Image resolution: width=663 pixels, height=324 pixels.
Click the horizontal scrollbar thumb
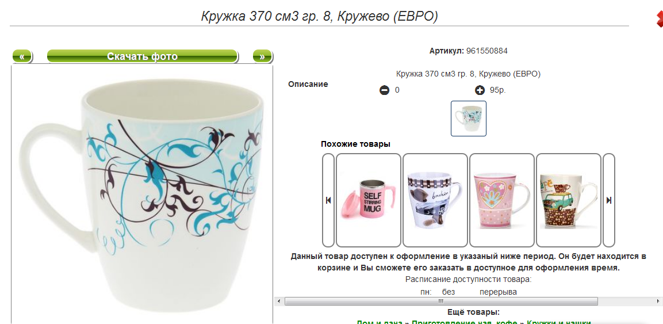coord(441,301)
